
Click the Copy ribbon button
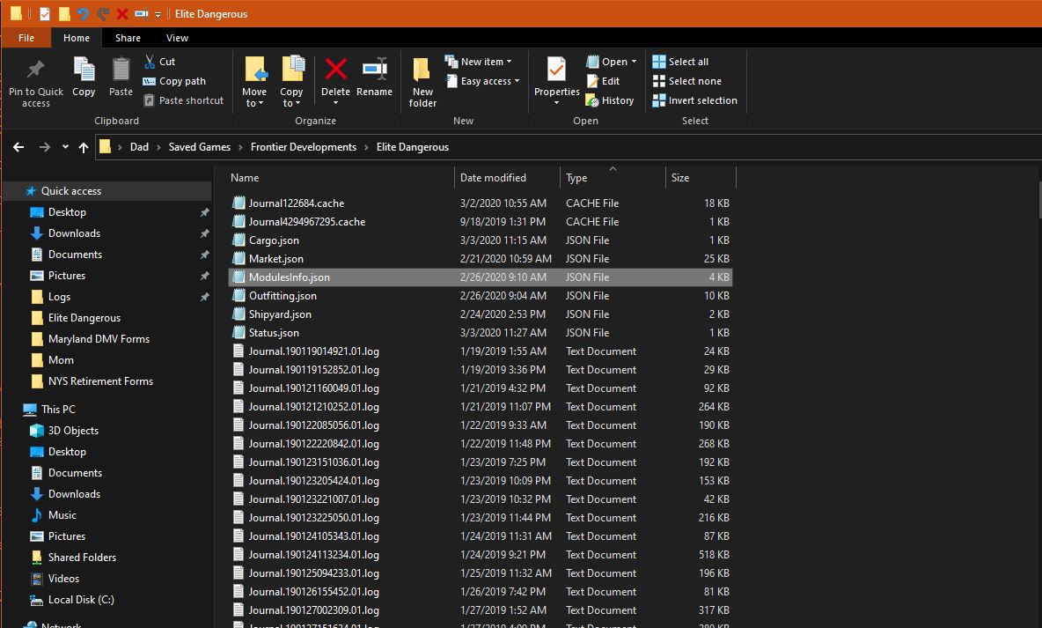pyautogui.click(x=84, y=78)
